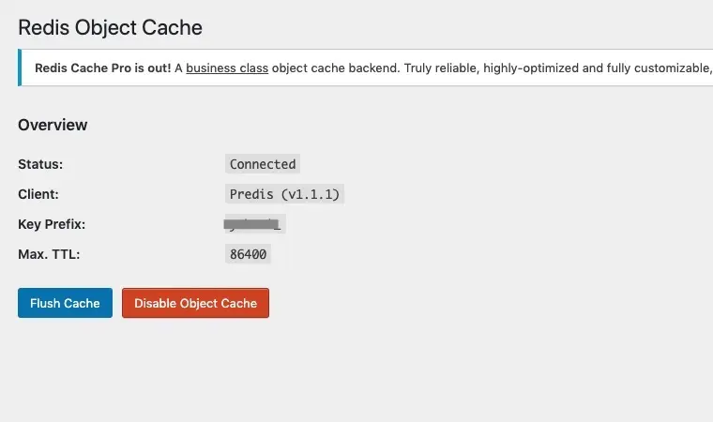Click the Redis Object Cache page heading
This screenshot has height=422, width=713.
[110, 27]
